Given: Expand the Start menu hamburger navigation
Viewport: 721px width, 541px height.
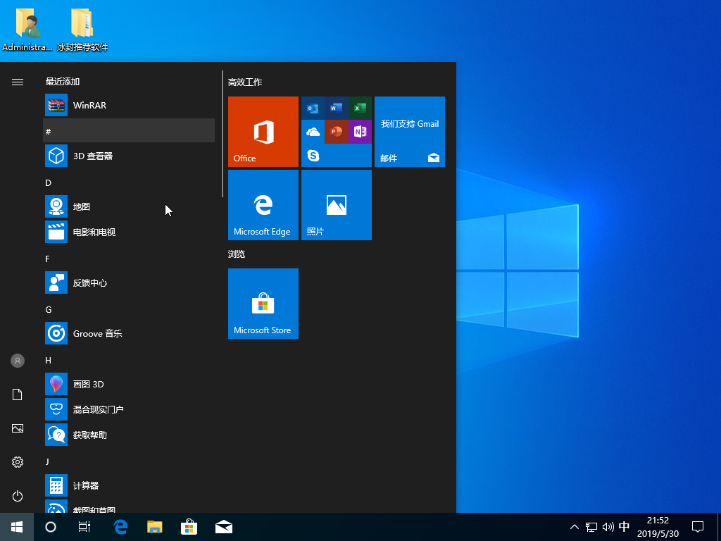Looking at the screenshot, I should coord(18,82).
